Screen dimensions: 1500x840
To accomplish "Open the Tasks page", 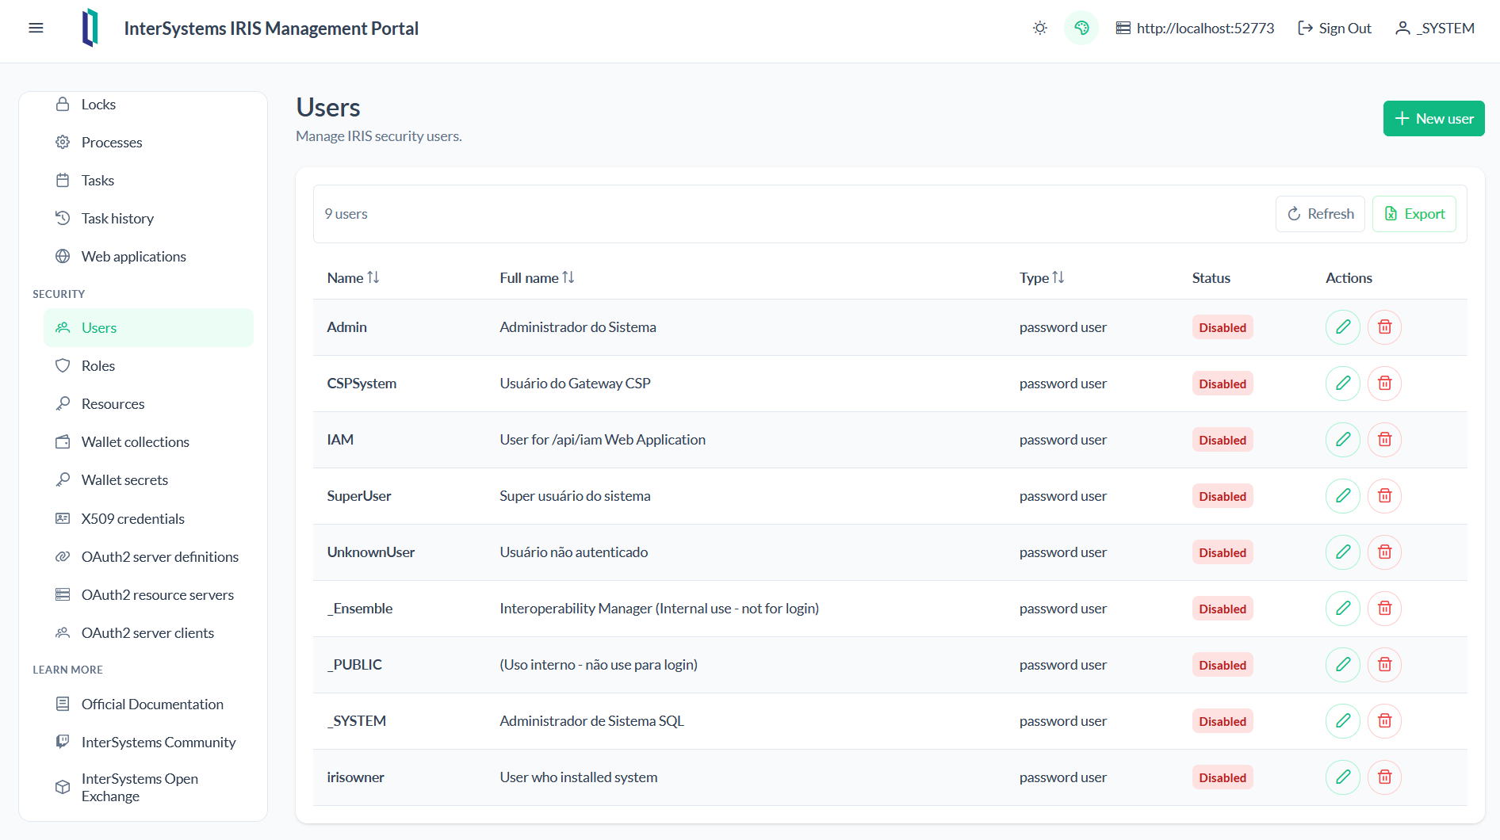I will tap(148, 181).
